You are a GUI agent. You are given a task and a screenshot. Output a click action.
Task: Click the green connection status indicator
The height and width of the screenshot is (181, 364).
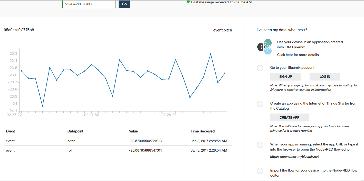(x=188, y=2)
